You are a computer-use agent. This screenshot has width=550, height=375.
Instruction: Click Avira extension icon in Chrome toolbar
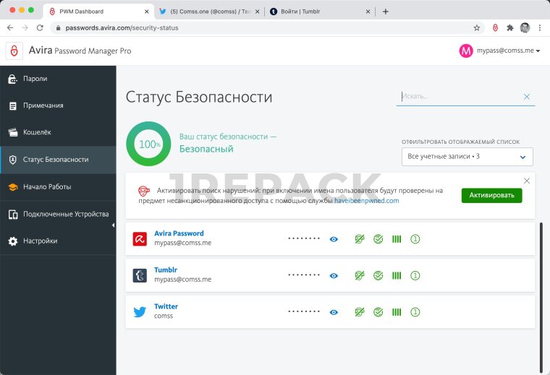click(x=495, y=27)
